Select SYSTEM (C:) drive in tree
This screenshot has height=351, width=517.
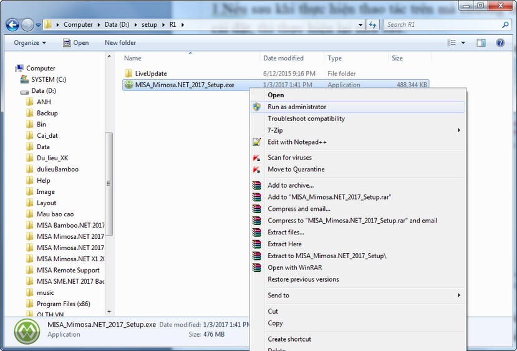43,79
